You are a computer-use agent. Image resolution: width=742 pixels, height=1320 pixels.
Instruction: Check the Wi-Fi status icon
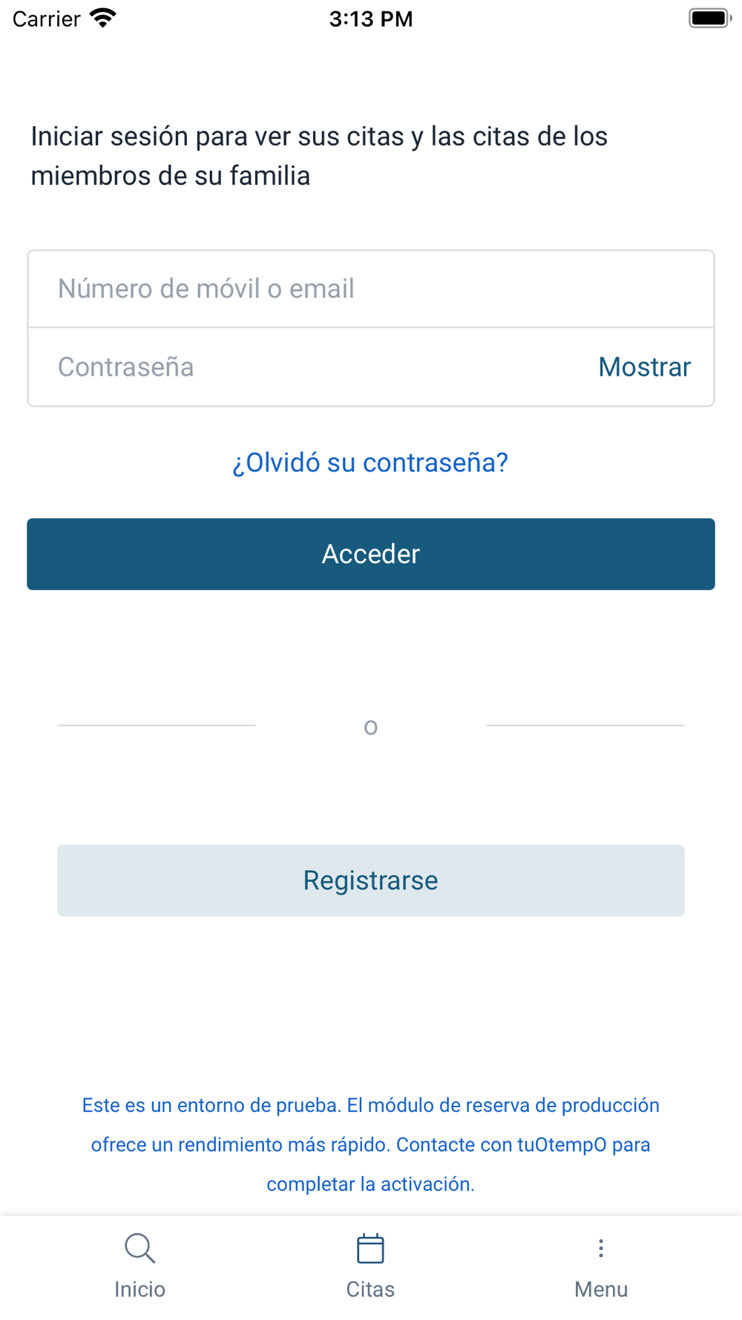click(103, 18)
